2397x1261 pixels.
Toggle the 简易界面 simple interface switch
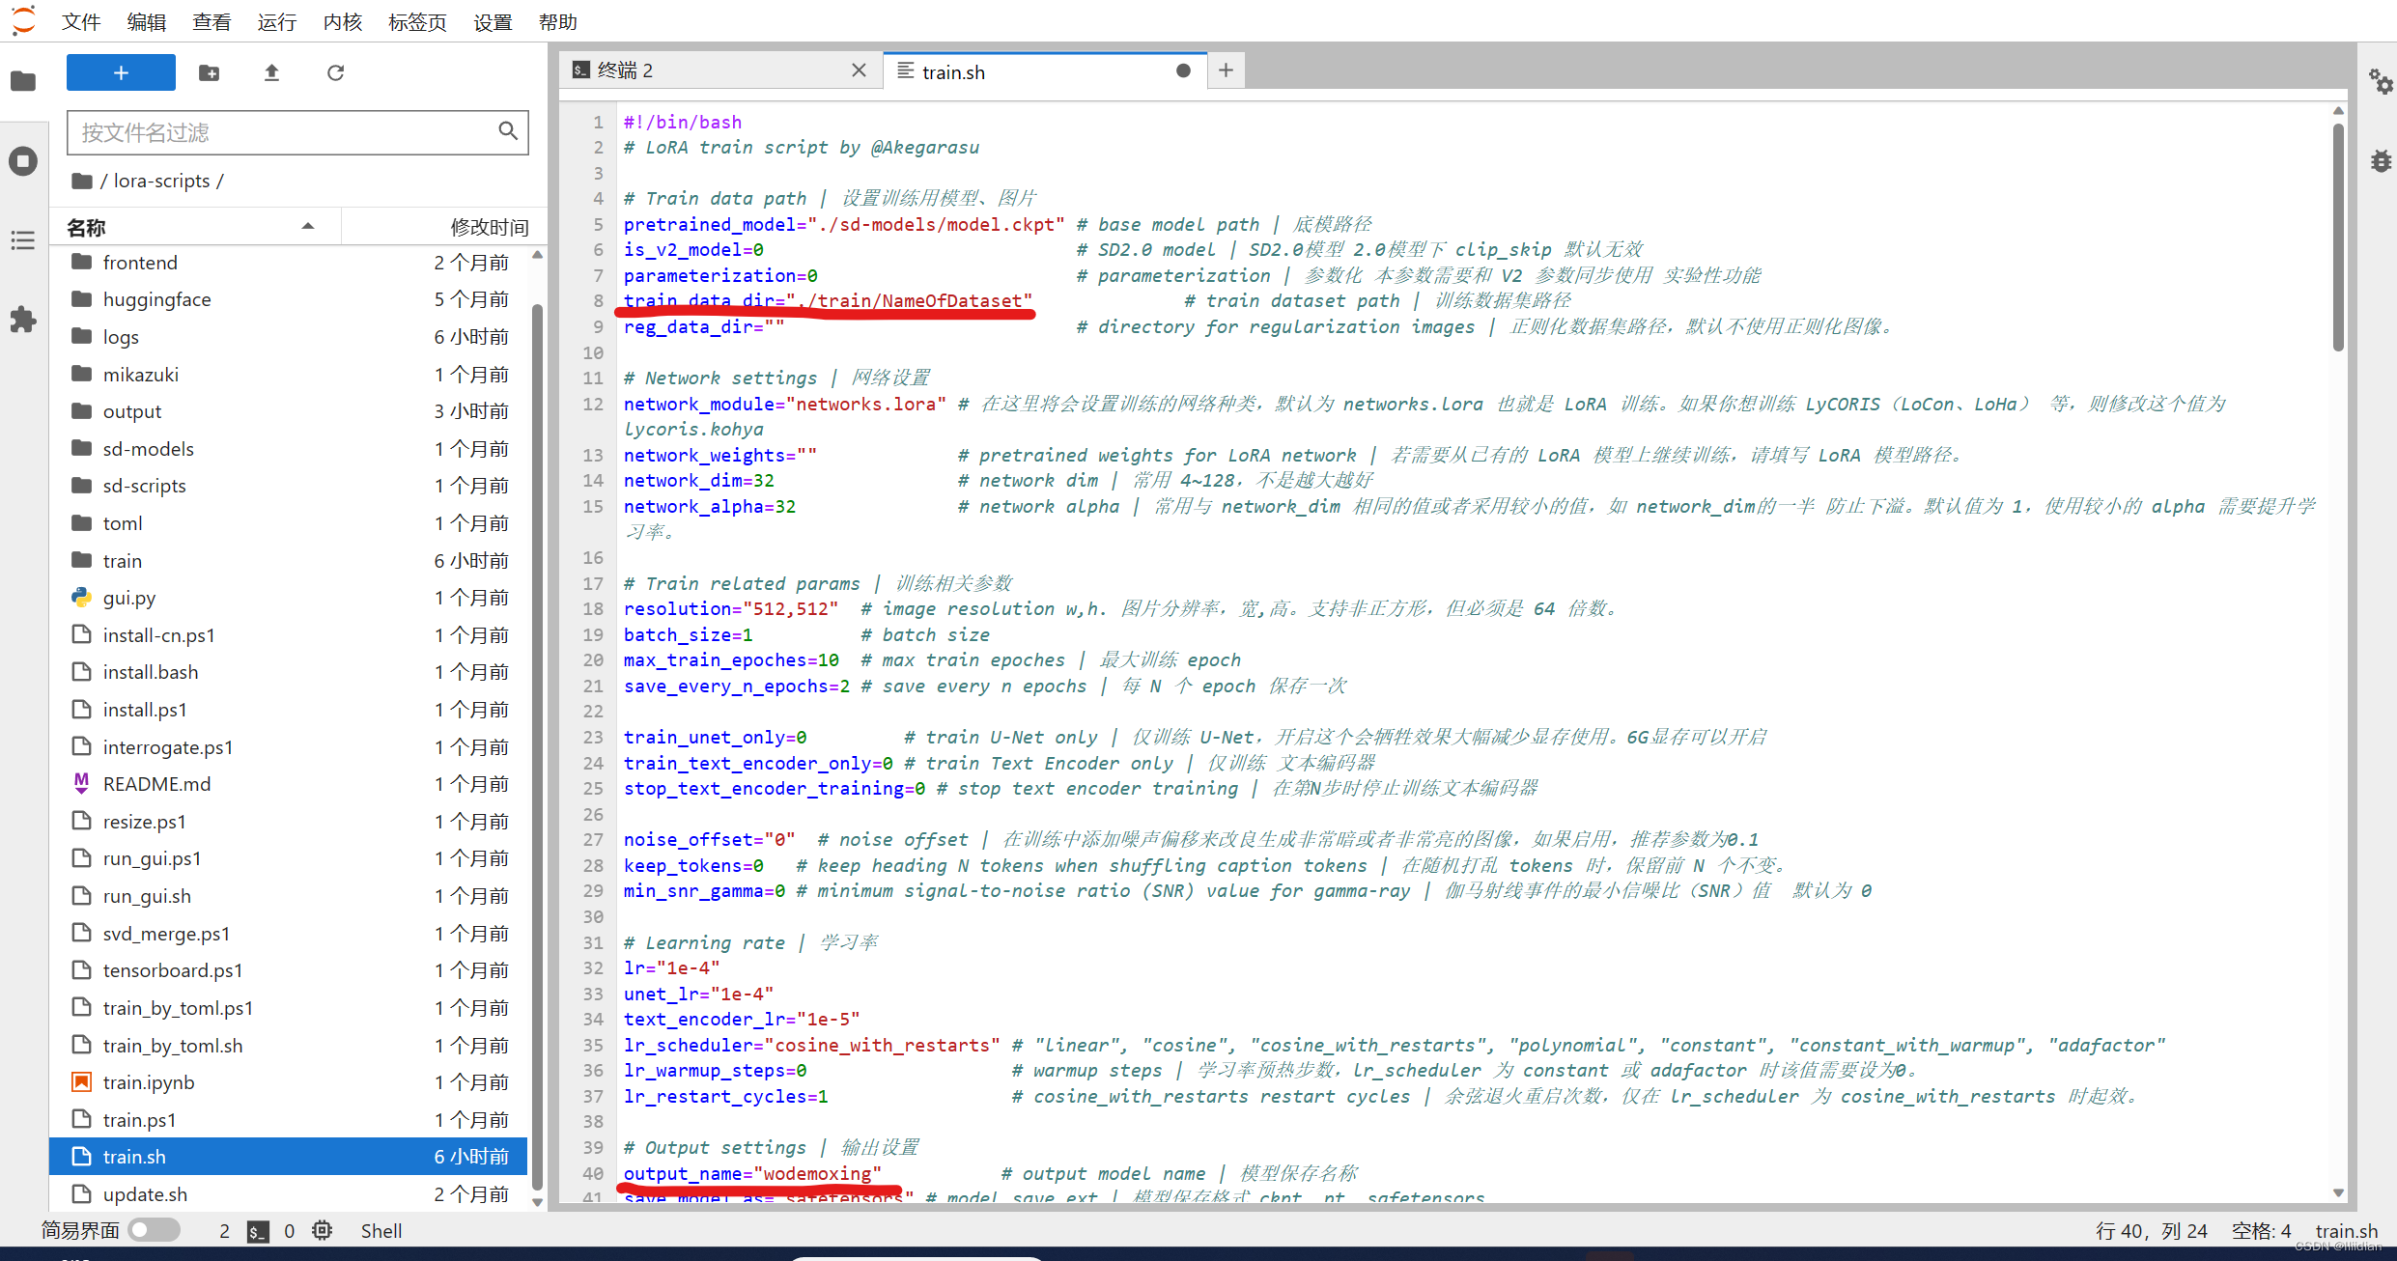(x=155, y=1230)
